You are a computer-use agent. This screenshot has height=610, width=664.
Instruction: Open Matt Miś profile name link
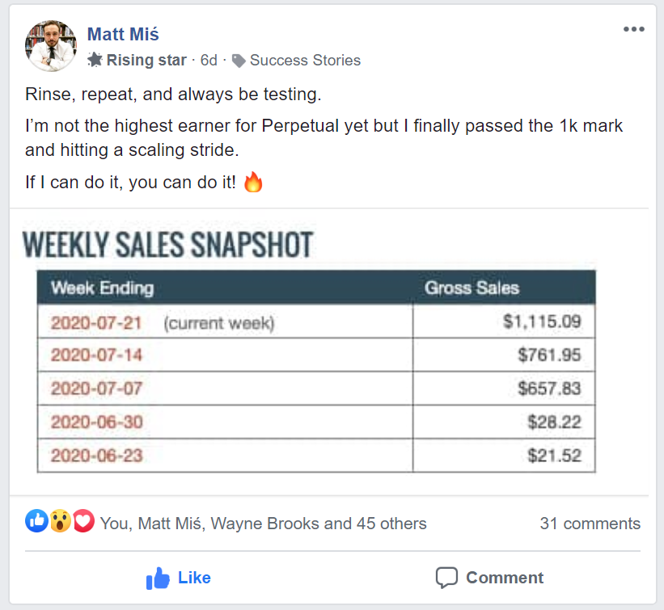click(123, 34)
